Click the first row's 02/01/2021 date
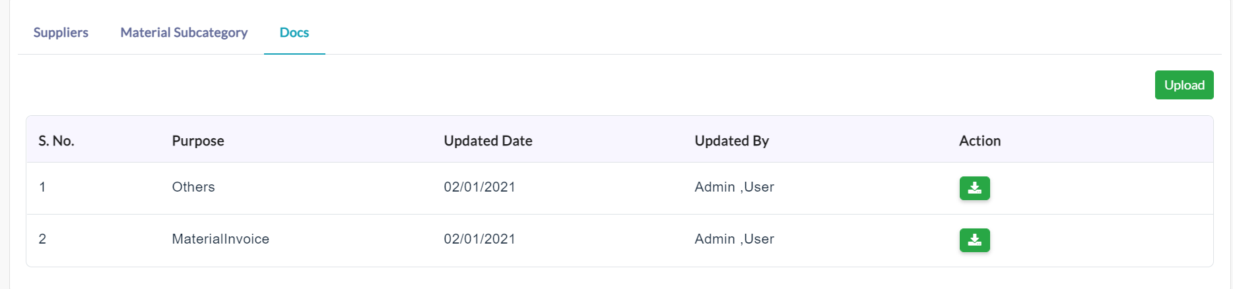 [x=479, y=187]
